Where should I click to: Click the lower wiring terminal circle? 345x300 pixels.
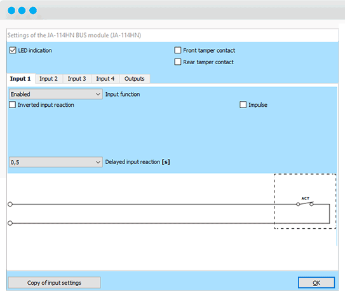click(10, 223)
